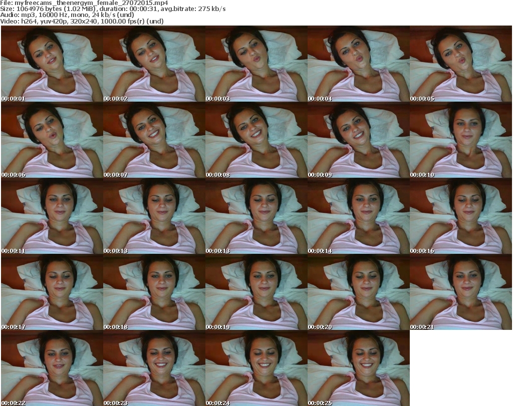Viewport: 513px width, 406px height.
Task: Open the frame thumbnail stamped 00:00:25
Action: coord(358,368)
